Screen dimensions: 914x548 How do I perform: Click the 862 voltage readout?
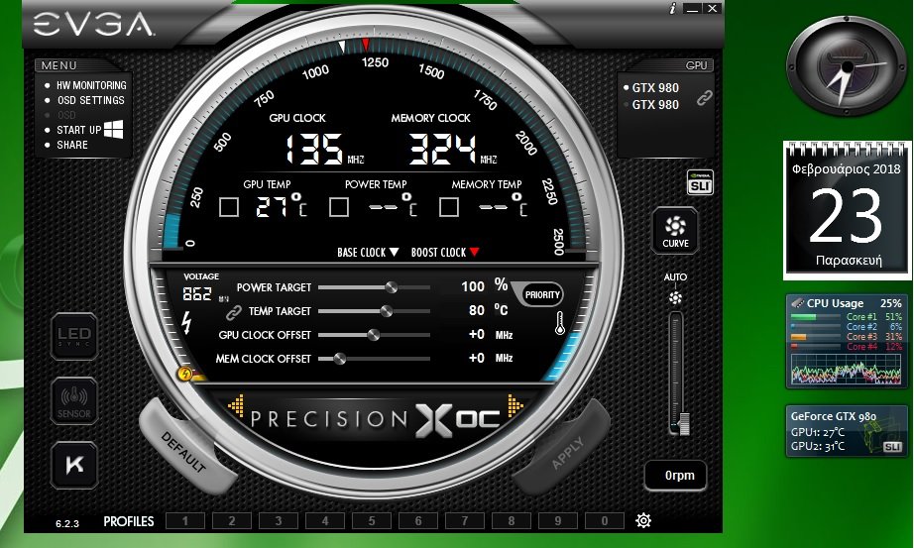click(x=197, y=294)
